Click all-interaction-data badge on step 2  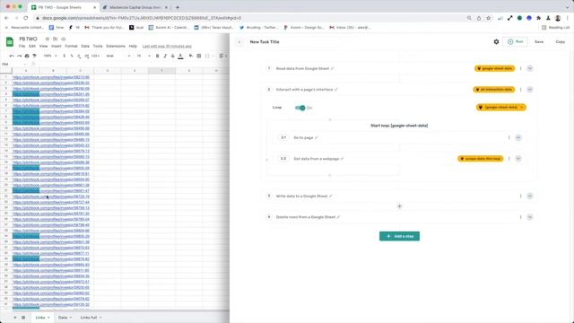(494, 90)
